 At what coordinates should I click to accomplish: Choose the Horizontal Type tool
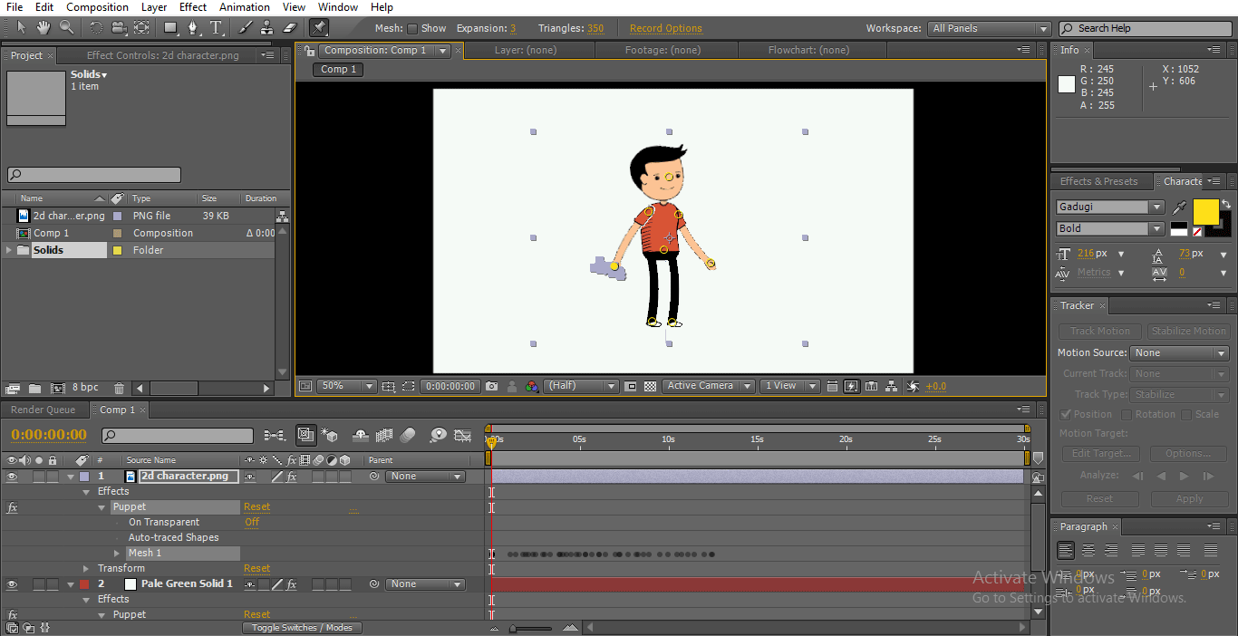click(x=216, y=28)
